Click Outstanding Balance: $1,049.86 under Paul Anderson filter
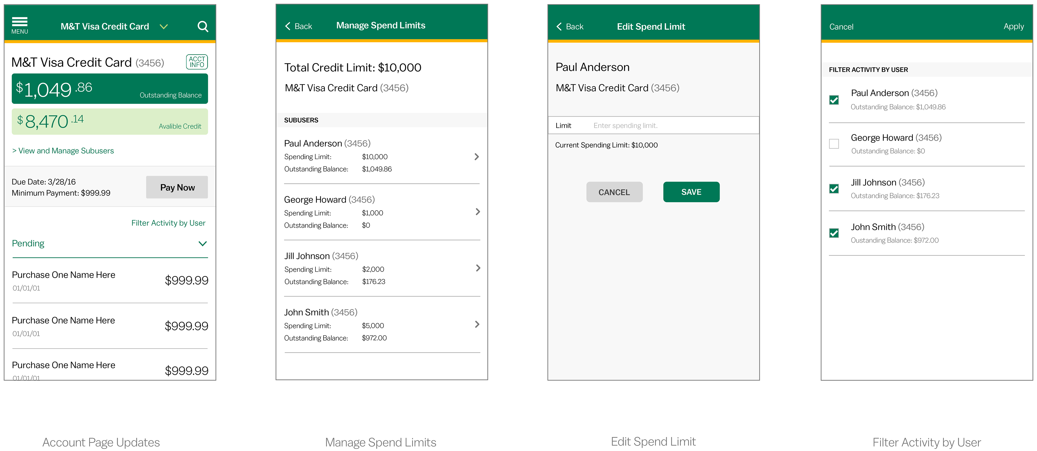 (x=898, y=107)
